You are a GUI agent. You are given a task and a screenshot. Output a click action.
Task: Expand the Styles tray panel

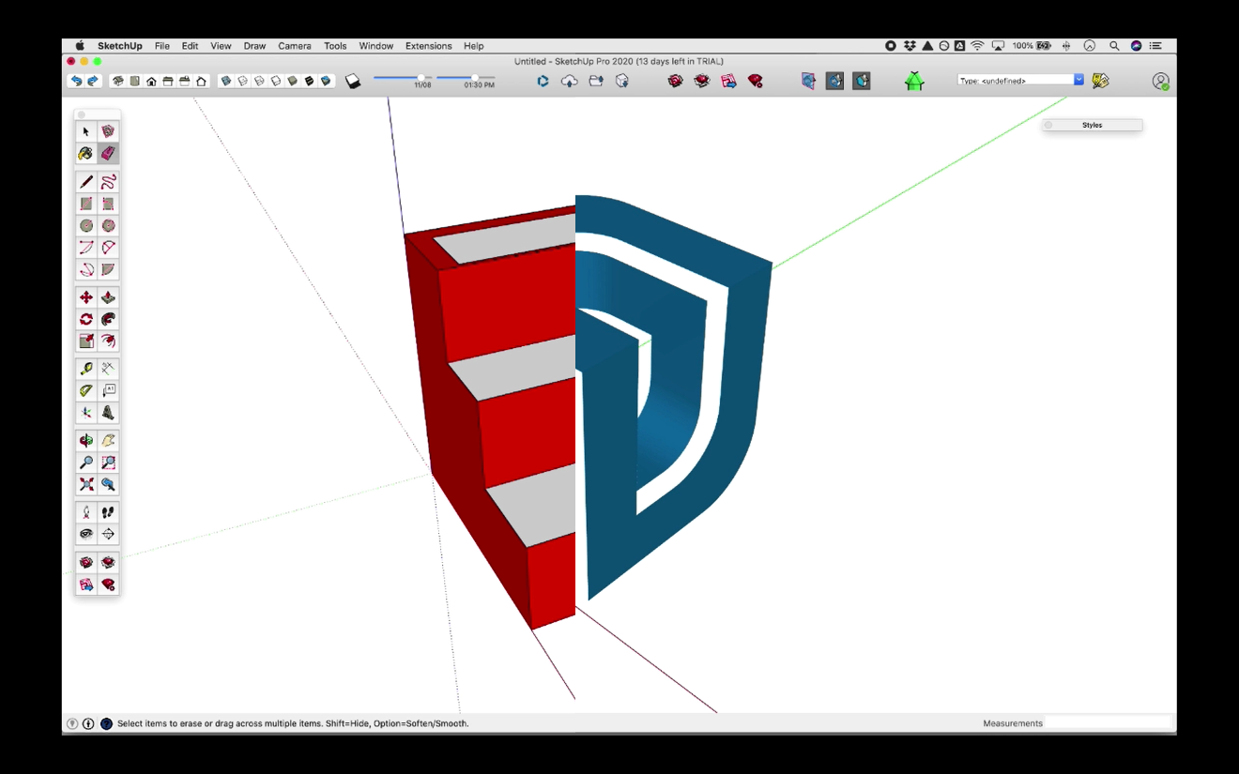tap(1093, 125)
